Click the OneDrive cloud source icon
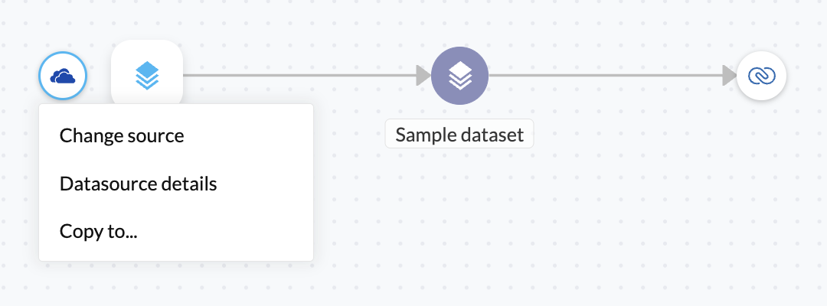 (x=62, y=76)
